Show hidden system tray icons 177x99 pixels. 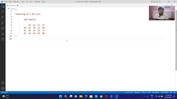144,97
